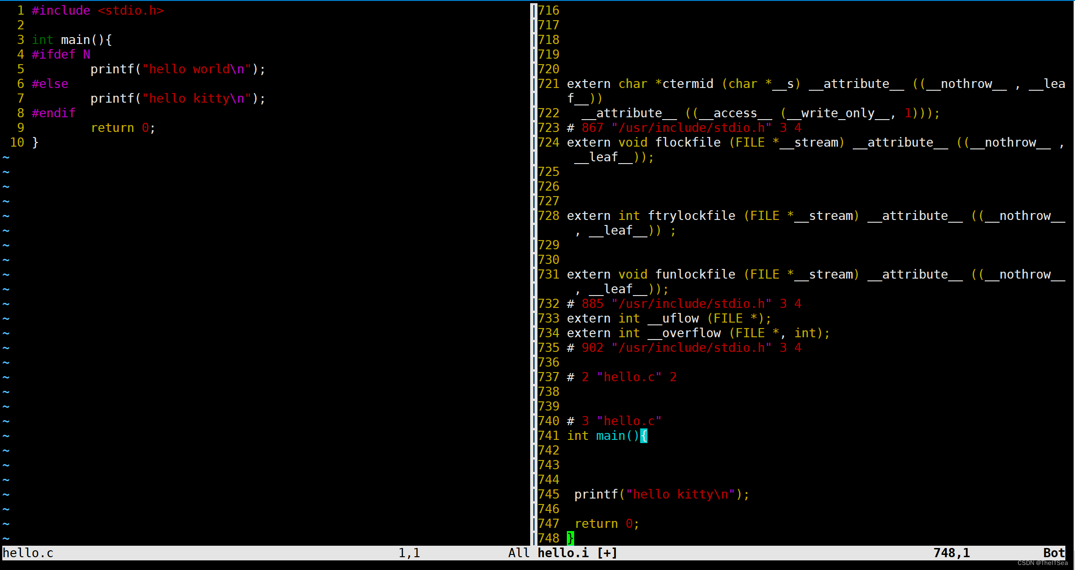
Task: Click the hello.c status line filename
Action: pos(28,553)
